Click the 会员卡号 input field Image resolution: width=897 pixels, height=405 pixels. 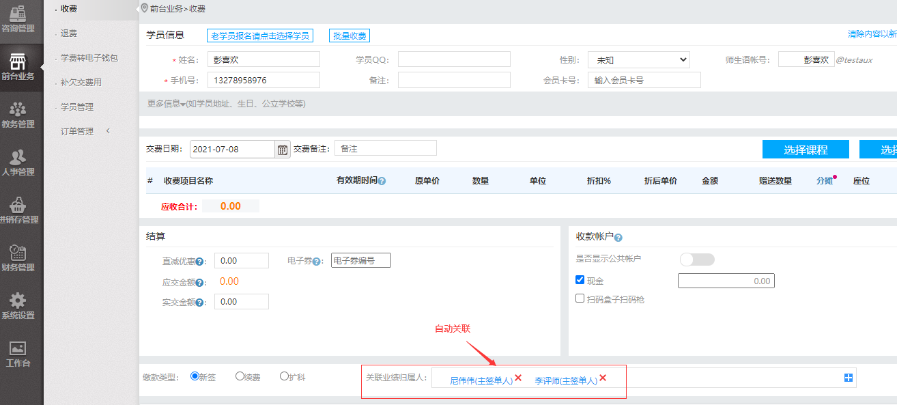644,80
